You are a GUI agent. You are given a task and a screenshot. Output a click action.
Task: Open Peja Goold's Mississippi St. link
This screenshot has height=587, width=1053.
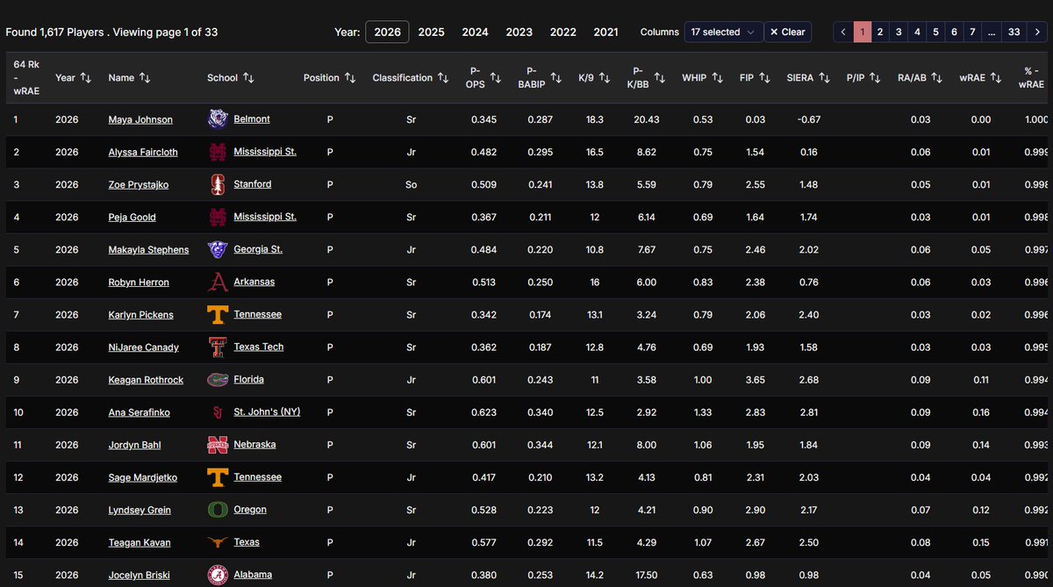[x=265, y=217]
